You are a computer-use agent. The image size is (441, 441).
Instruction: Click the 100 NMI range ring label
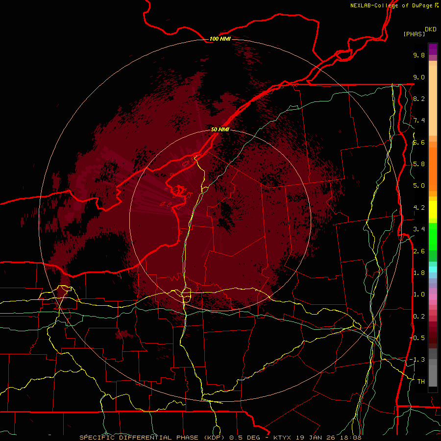pyautogui.click(x=220, y=39)
